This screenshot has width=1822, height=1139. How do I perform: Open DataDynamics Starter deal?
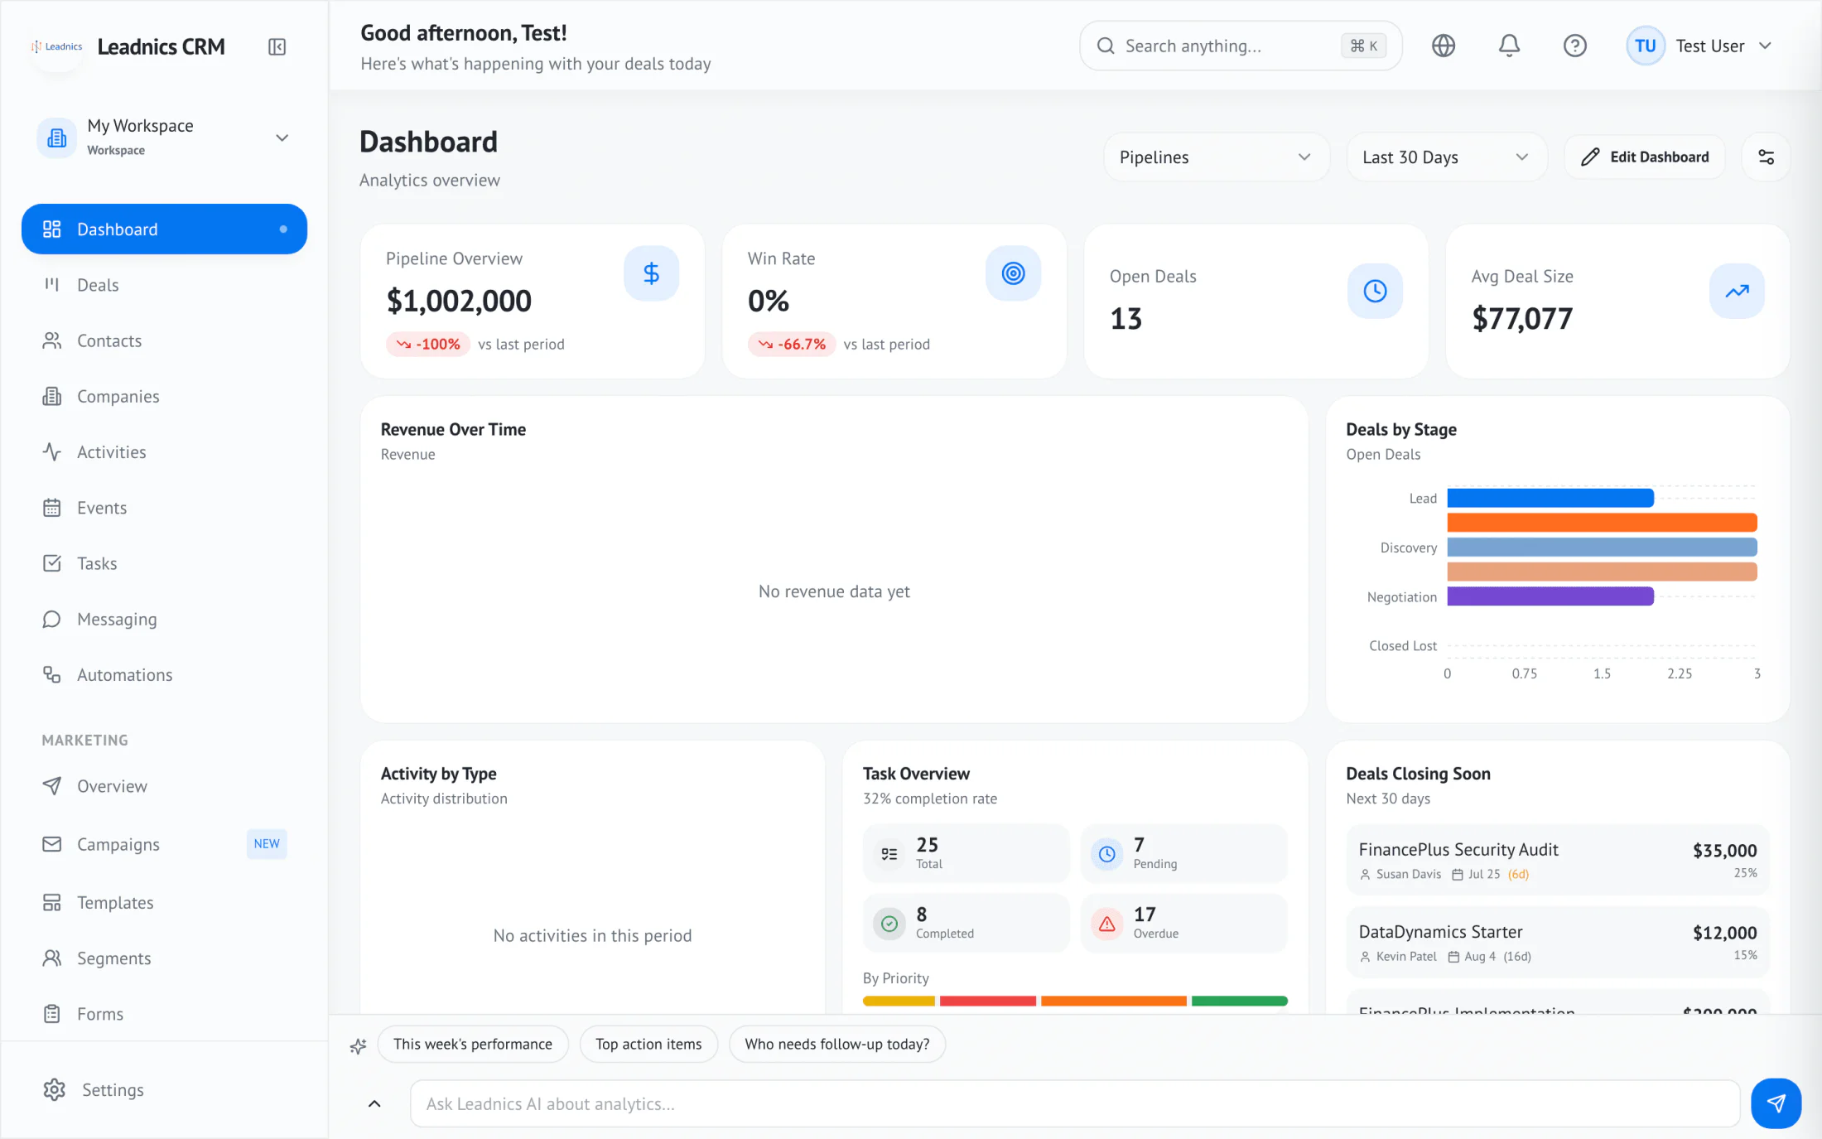(x=1557, y=942)
